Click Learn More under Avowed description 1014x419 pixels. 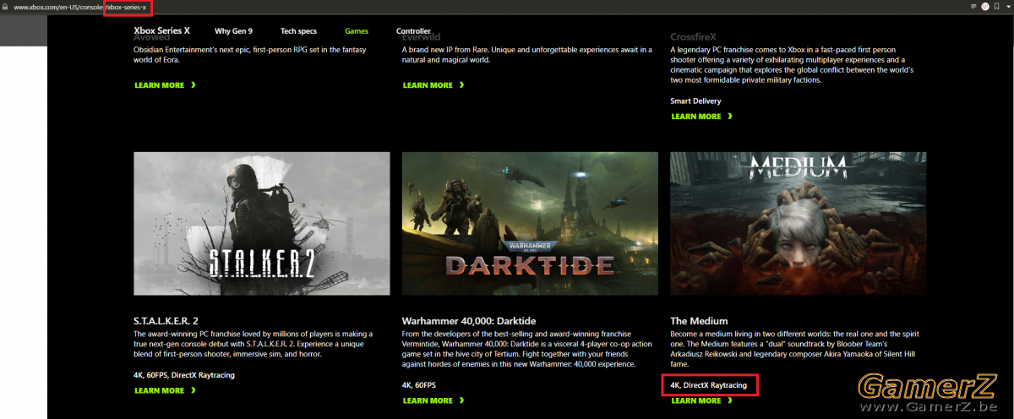pos(165,85)
